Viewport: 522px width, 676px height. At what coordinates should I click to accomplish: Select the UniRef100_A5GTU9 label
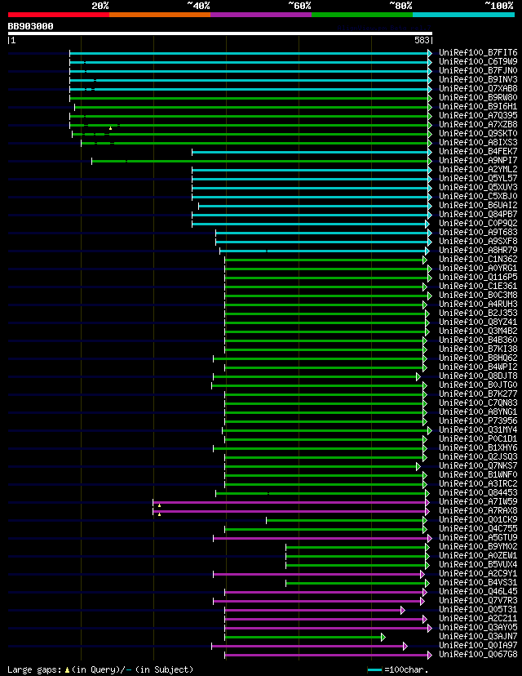478,537
